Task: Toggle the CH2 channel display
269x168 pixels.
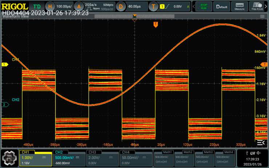Action: point(69,158)
